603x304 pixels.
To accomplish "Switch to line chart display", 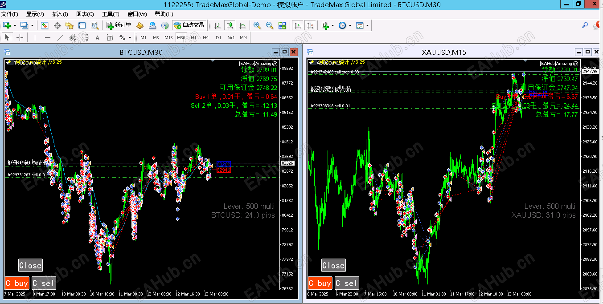I will (242, 25).
